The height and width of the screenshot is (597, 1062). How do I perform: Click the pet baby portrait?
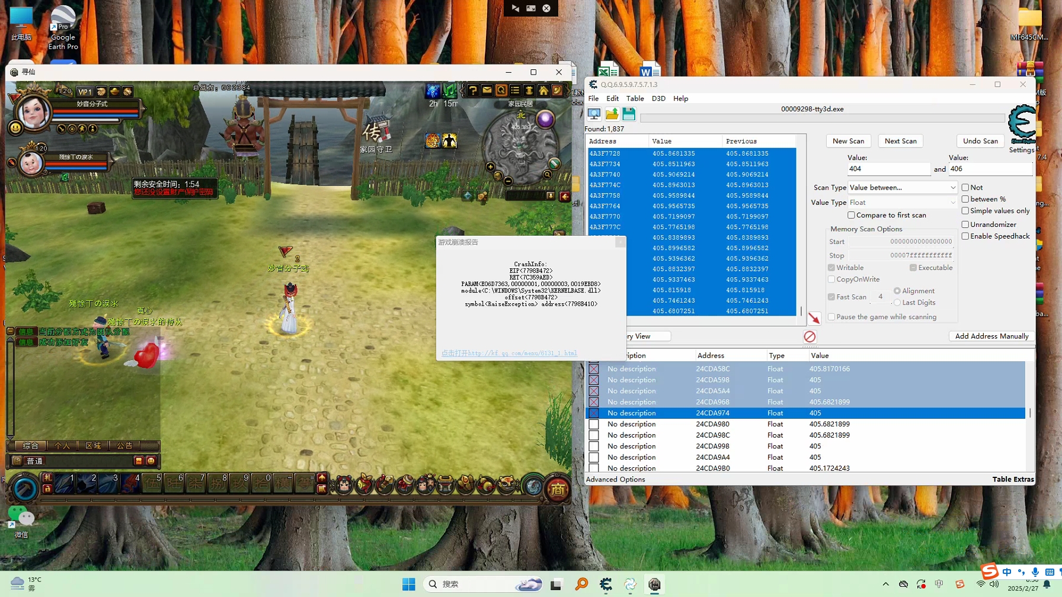point(31,163)
